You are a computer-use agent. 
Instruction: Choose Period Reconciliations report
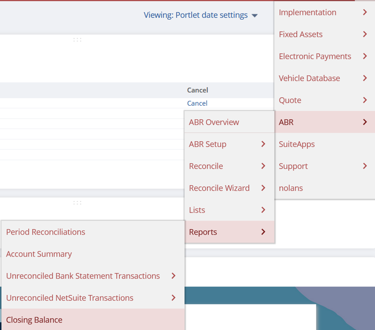[45, 232]
